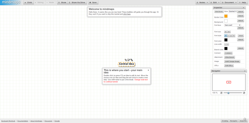The width and height of the screenshot is (249, 123).
Task: Open Discussion link in footer
Action: pyautogui.click(x=48, y=121)
